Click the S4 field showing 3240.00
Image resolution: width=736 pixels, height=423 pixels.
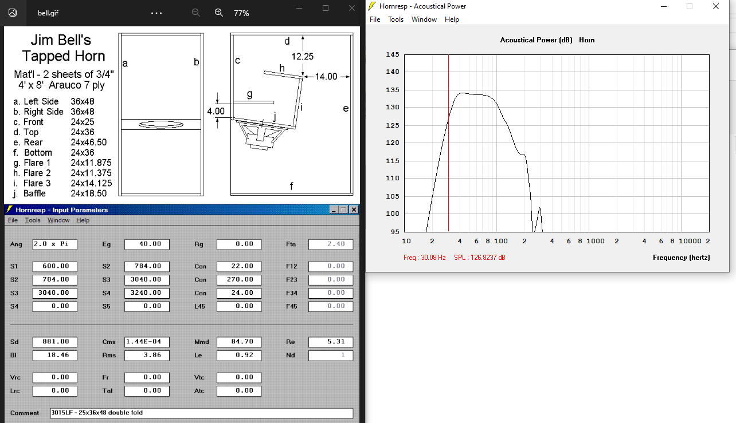coord(147,293)
